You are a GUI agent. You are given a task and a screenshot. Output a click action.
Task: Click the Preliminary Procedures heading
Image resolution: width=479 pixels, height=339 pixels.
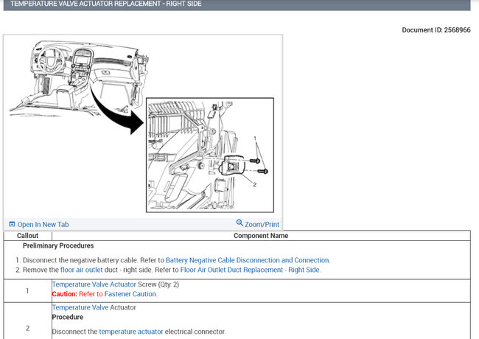click(x=58, y=246)
